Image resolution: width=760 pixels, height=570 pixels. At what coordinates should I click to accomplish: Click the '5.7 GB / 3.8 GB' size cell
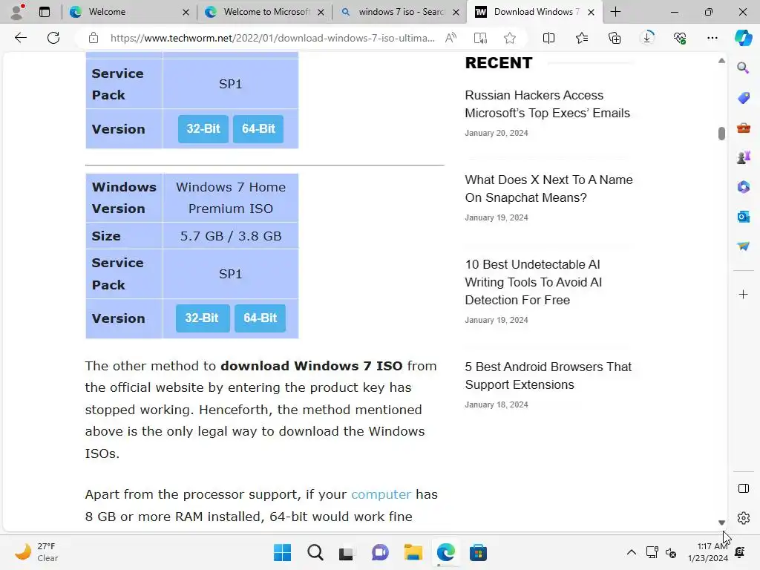(231, 236)
